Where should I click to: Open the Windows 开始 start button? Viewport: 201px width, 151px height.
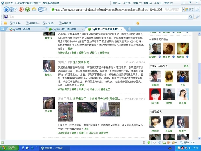click(x=10, y=148)
